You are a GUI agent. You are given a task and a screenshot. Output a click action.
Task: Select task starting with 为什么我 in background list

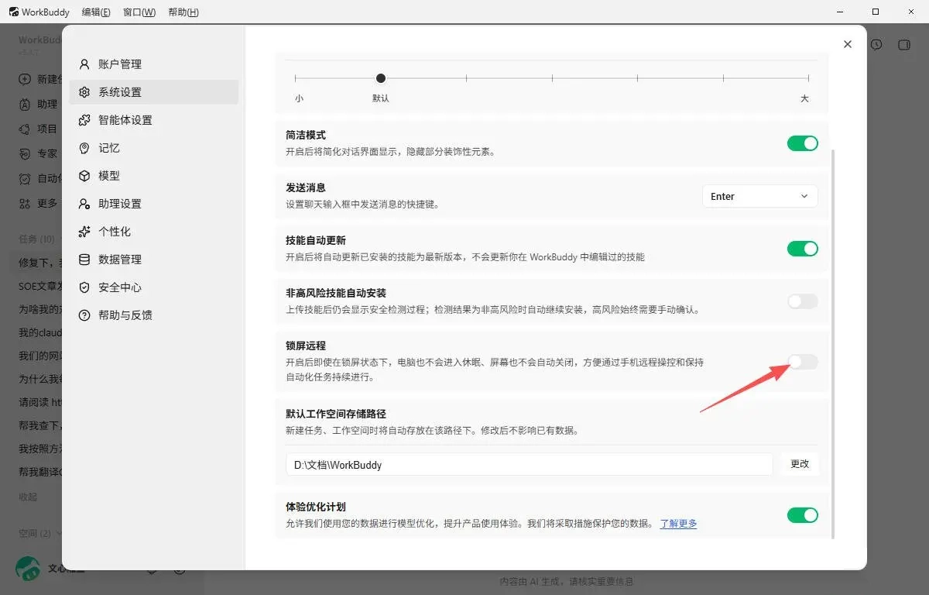40,379
